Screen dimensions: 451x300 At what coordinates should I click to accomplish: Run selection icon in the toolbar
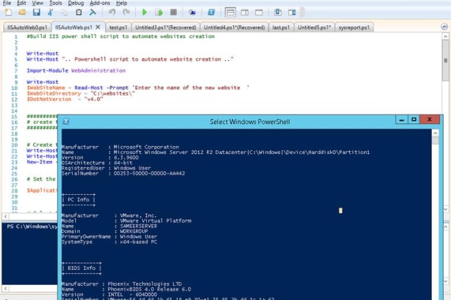click(159, 12)
